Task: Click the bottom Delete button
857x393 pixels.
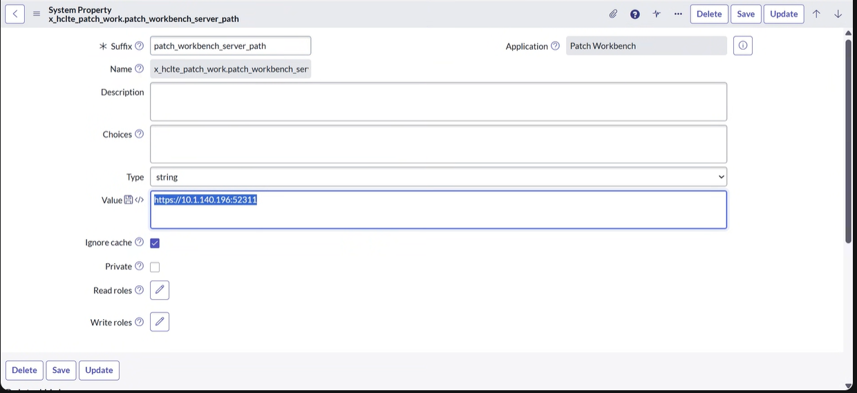Action: (x=24, y=370)
